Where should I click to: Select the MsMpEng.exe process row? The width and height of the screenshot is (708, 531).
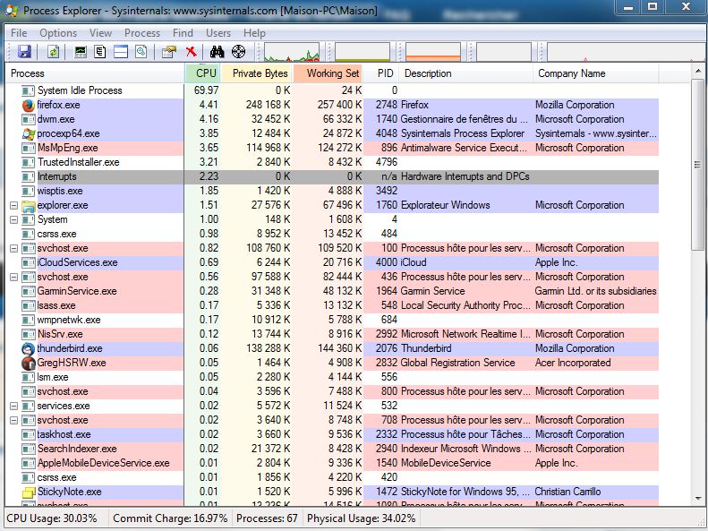point(332,148)
